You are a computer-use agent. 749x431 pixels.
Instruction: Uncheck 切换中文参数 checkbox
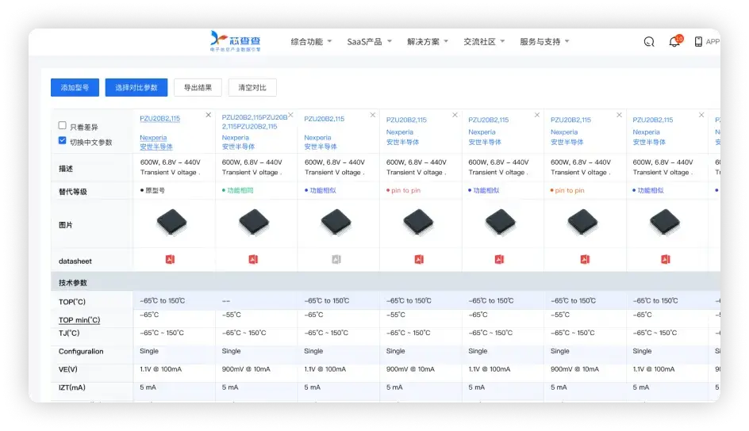tap(62, 141)
